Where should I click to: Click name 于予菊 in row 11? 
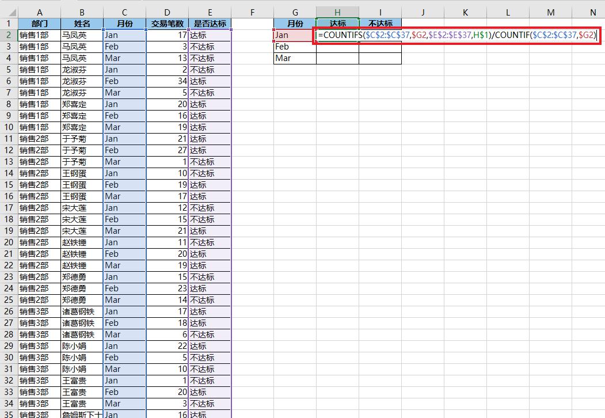[82, 139]
